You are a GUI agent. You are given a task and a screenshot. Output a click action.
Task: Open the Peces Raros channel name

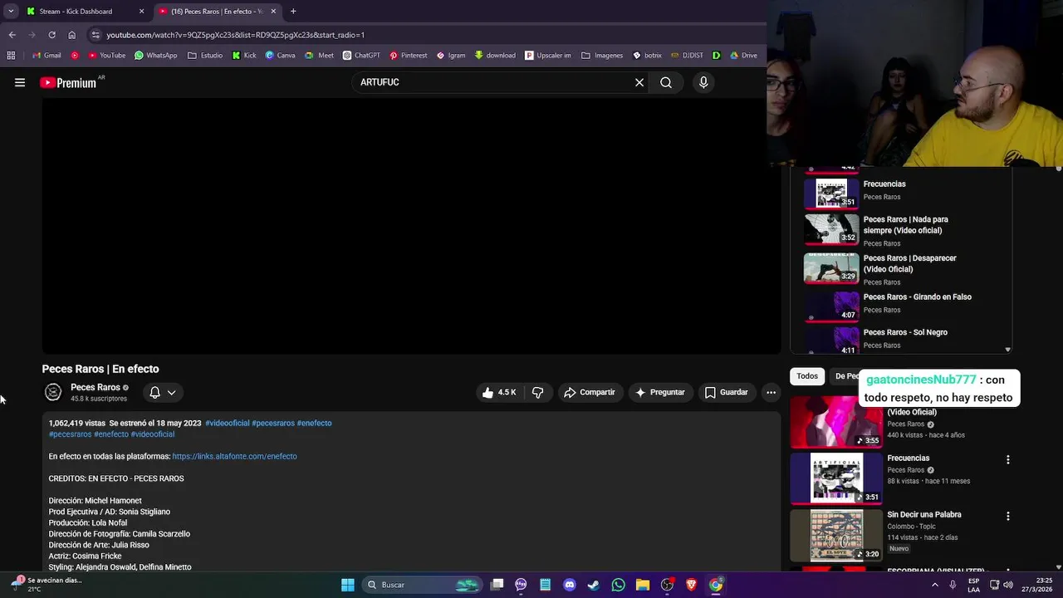tap(96, 387)
